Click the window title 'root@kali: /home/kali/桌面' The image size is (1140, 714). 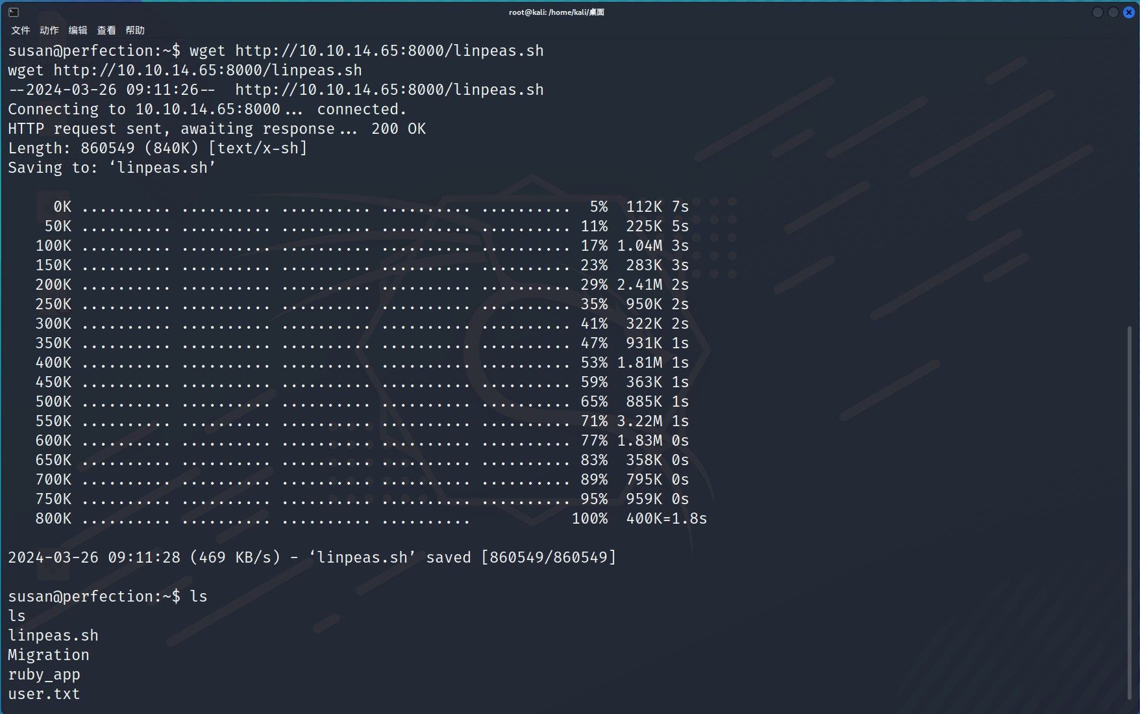tap(556, 12)
